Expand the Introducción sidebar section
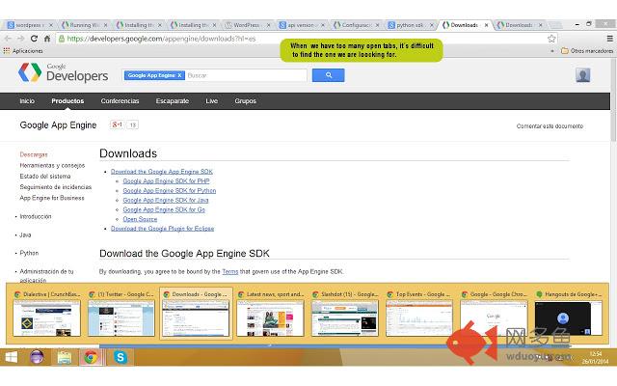Image resolution: width=617 pixels, height=386 pixels. click(x=36, y=216)
